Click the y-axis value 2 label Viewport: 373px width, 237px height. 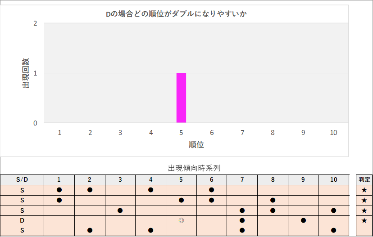click(35, 23)
